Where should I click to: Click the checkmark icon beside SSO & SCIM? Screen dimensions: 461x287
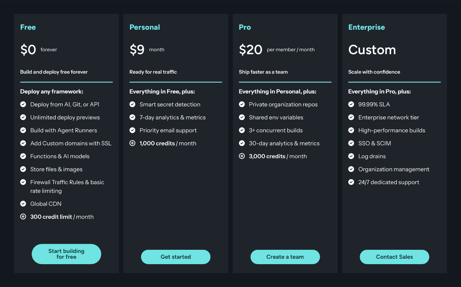[x=351, y=143]
